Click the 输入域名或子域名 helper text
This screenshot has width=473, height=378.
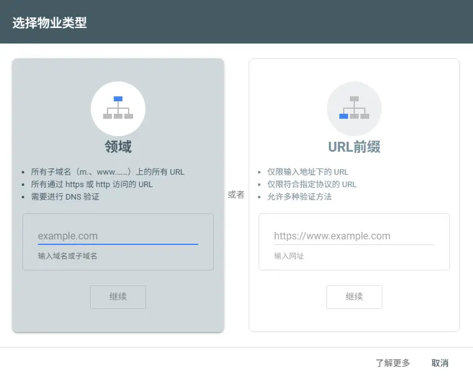coord(68,256)
